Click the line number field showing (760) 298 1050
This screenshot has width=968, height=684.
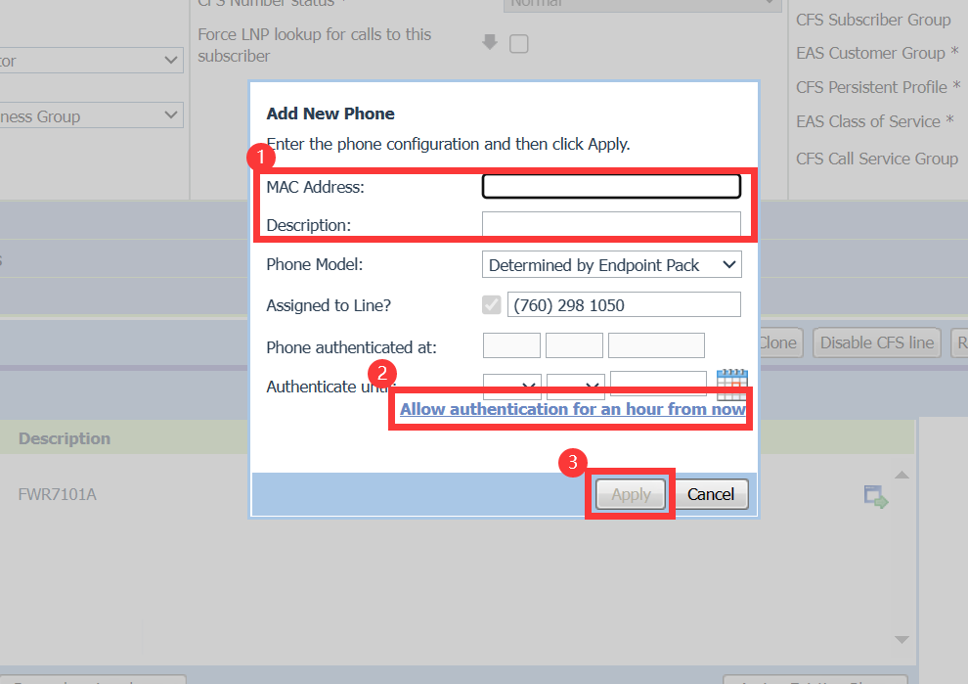(624, 305)
